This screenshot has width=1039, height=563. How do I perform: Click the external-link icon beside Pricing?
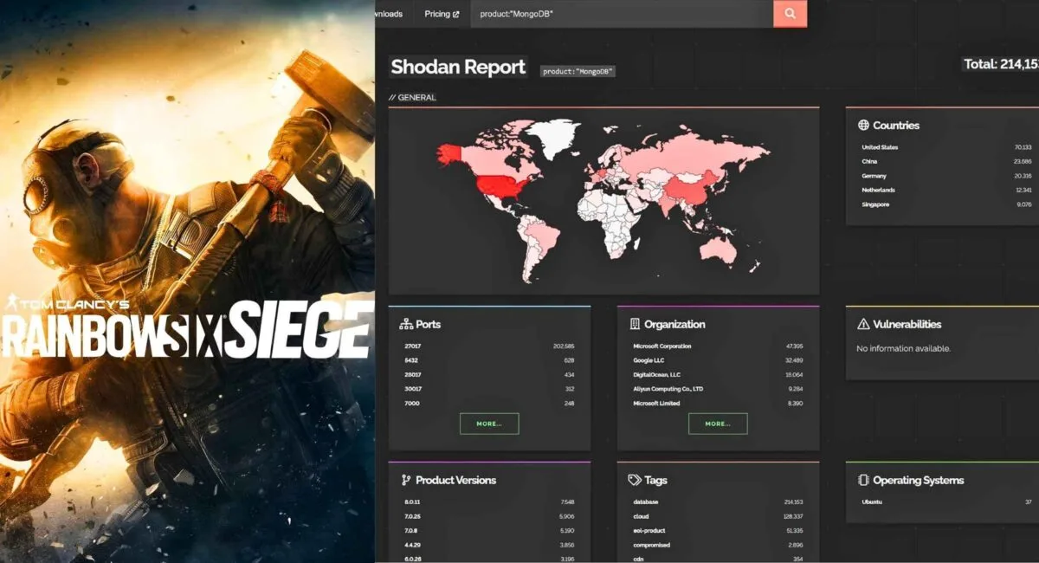[455, 14]
